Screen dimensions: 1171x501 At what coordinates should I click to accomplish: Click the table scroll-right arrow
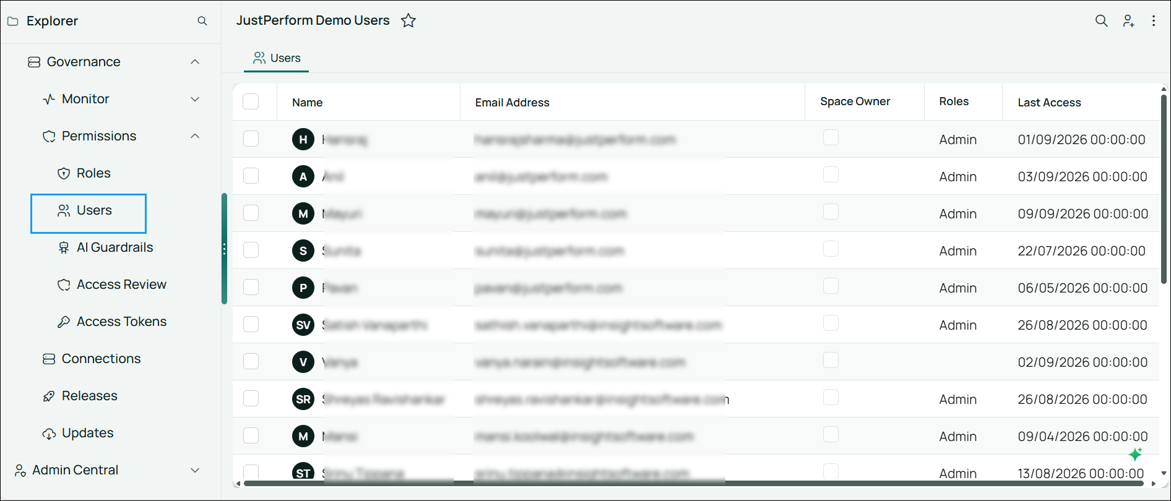1153,484
